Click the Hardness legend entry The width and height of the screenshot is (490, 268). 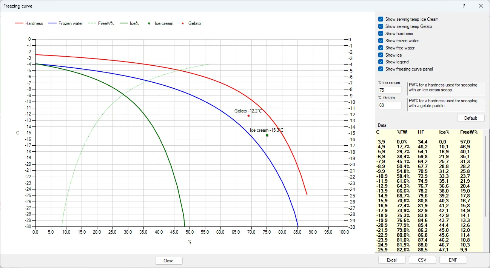click(29, 23)
